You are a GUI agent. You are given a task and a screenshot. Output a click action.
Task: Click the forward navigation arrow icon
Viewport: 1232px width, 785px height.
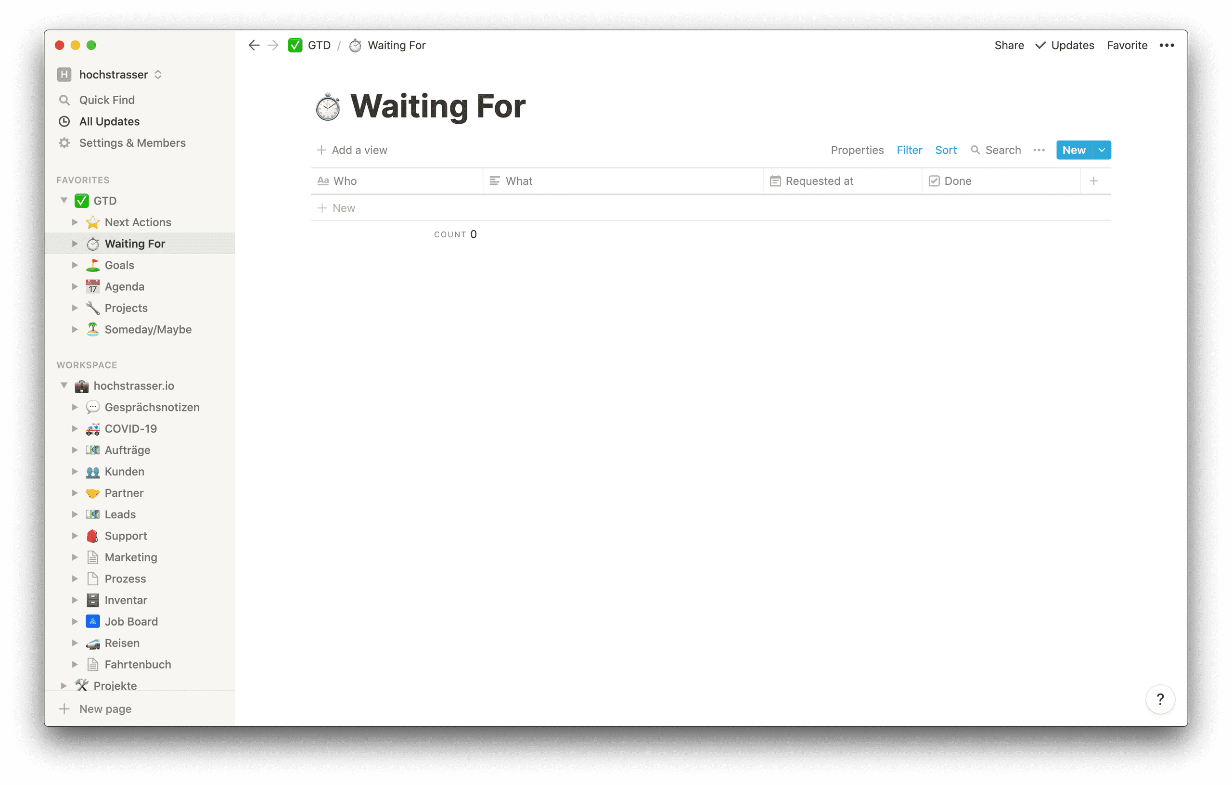coord(273,45)
